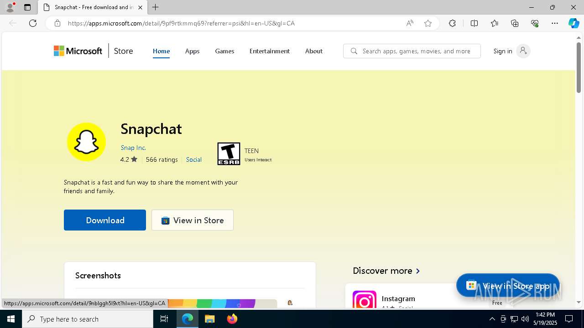Image resolution: width=584 pixels, height=328 pixels.
Task: Click the 4.2 star rating
Action: tap(129, 159)
